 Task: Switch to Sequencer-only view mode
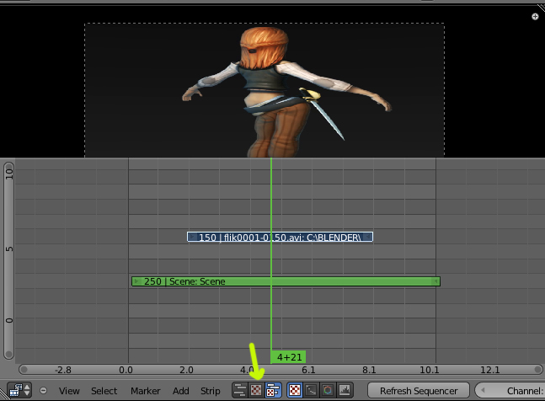[240, 390]
